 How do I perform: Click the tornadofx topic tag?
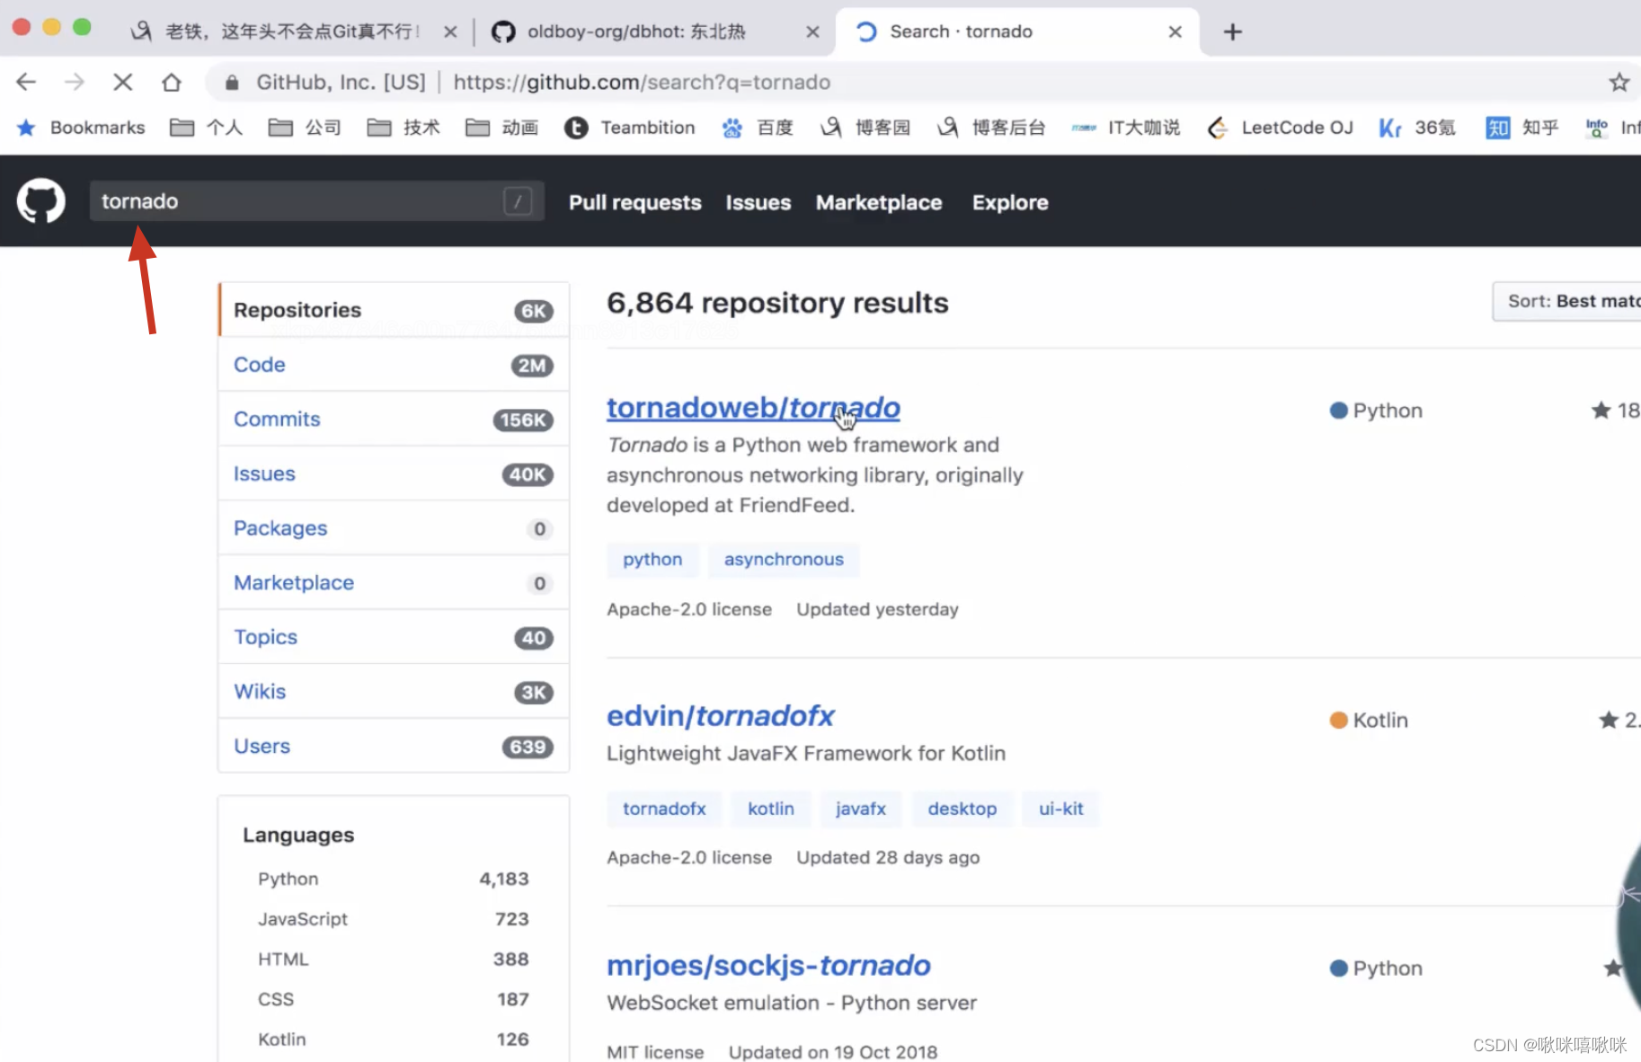[664, 809]
